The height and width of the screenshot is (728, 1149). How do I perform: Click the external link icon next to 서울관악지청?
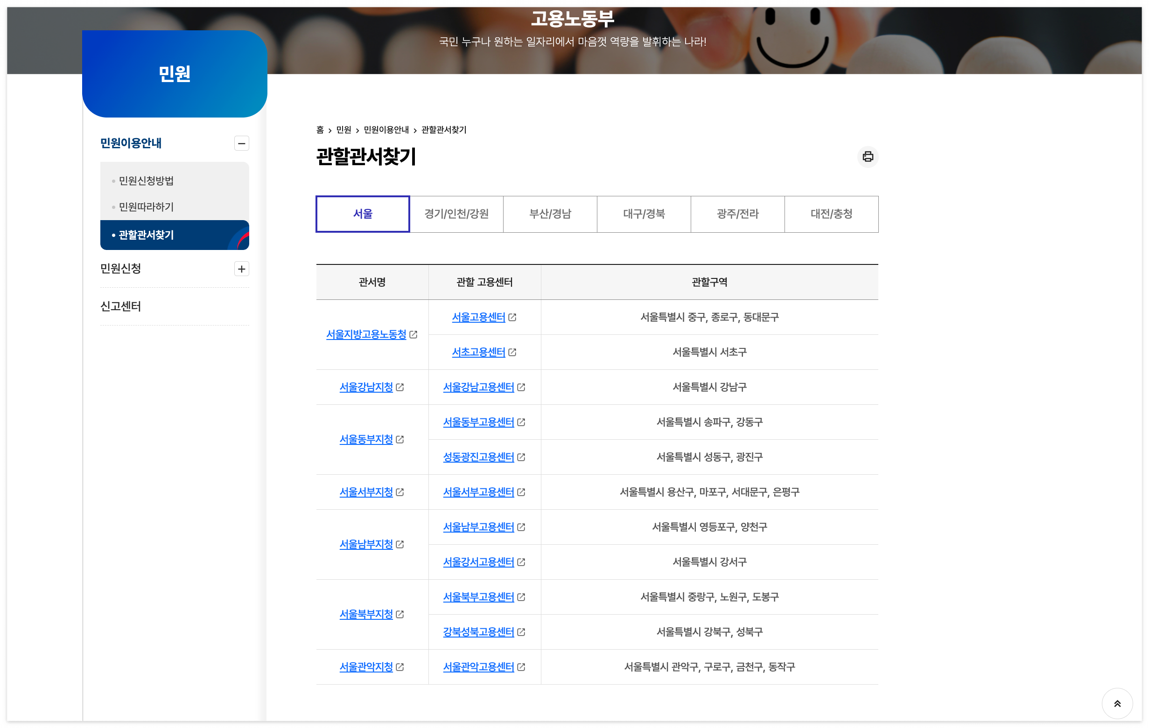click(400, 667)
